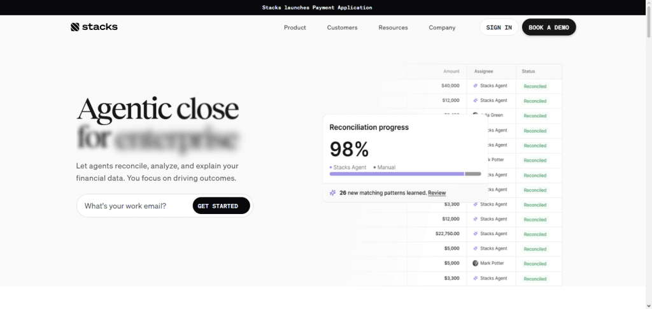Click the Reconciliation progress heading
The image size is (652, 309).
[x=369, y=127]
